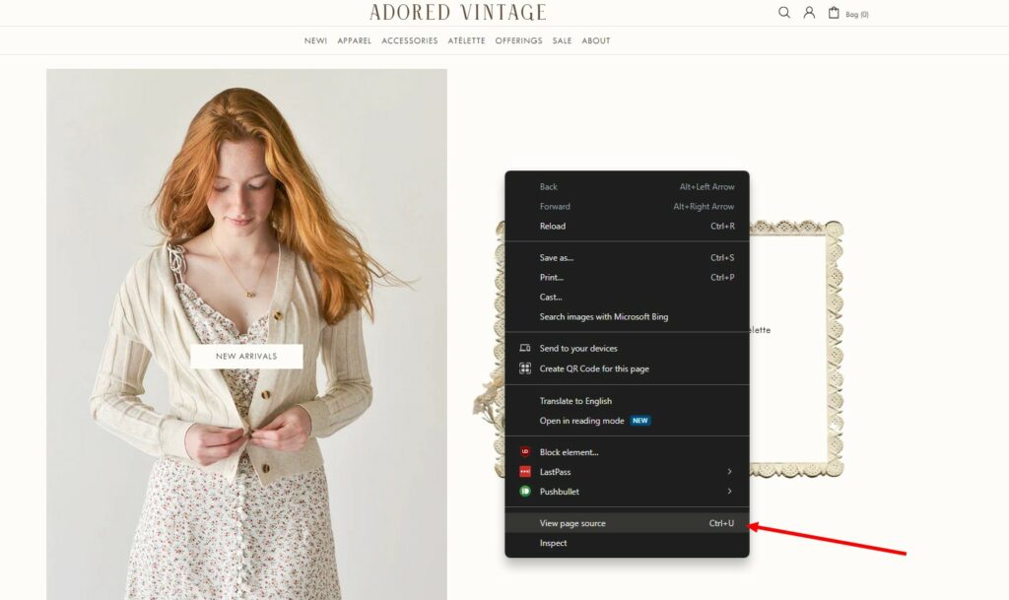Click the Pushbullet extension icon
The width and height of the screenshot is (1009, 600).
pyautogui.click(x=525, y=492)
